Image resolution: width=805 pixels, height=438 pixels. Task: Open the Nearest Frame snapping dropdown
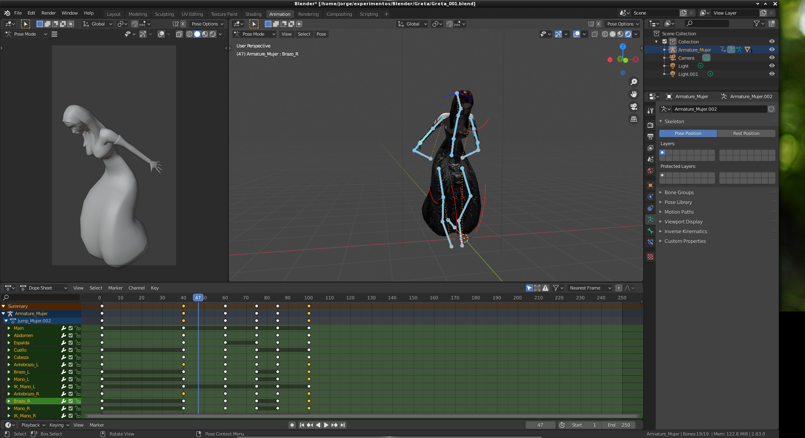click(x=590, y=288)
